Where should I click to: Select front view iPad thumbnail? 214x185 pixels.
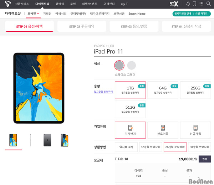point(13,140)
